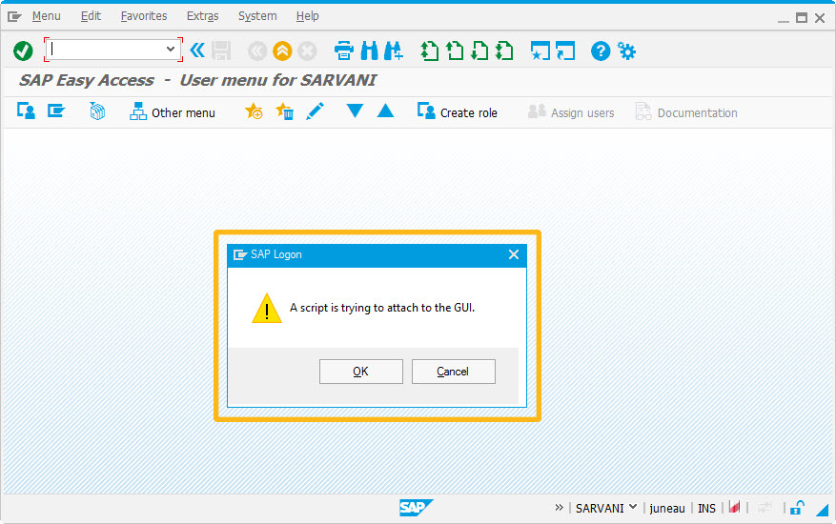Click the SAP Logon dialog title icon
The width and height of the screenshot is (836, 524).
[x=240, y=254]
